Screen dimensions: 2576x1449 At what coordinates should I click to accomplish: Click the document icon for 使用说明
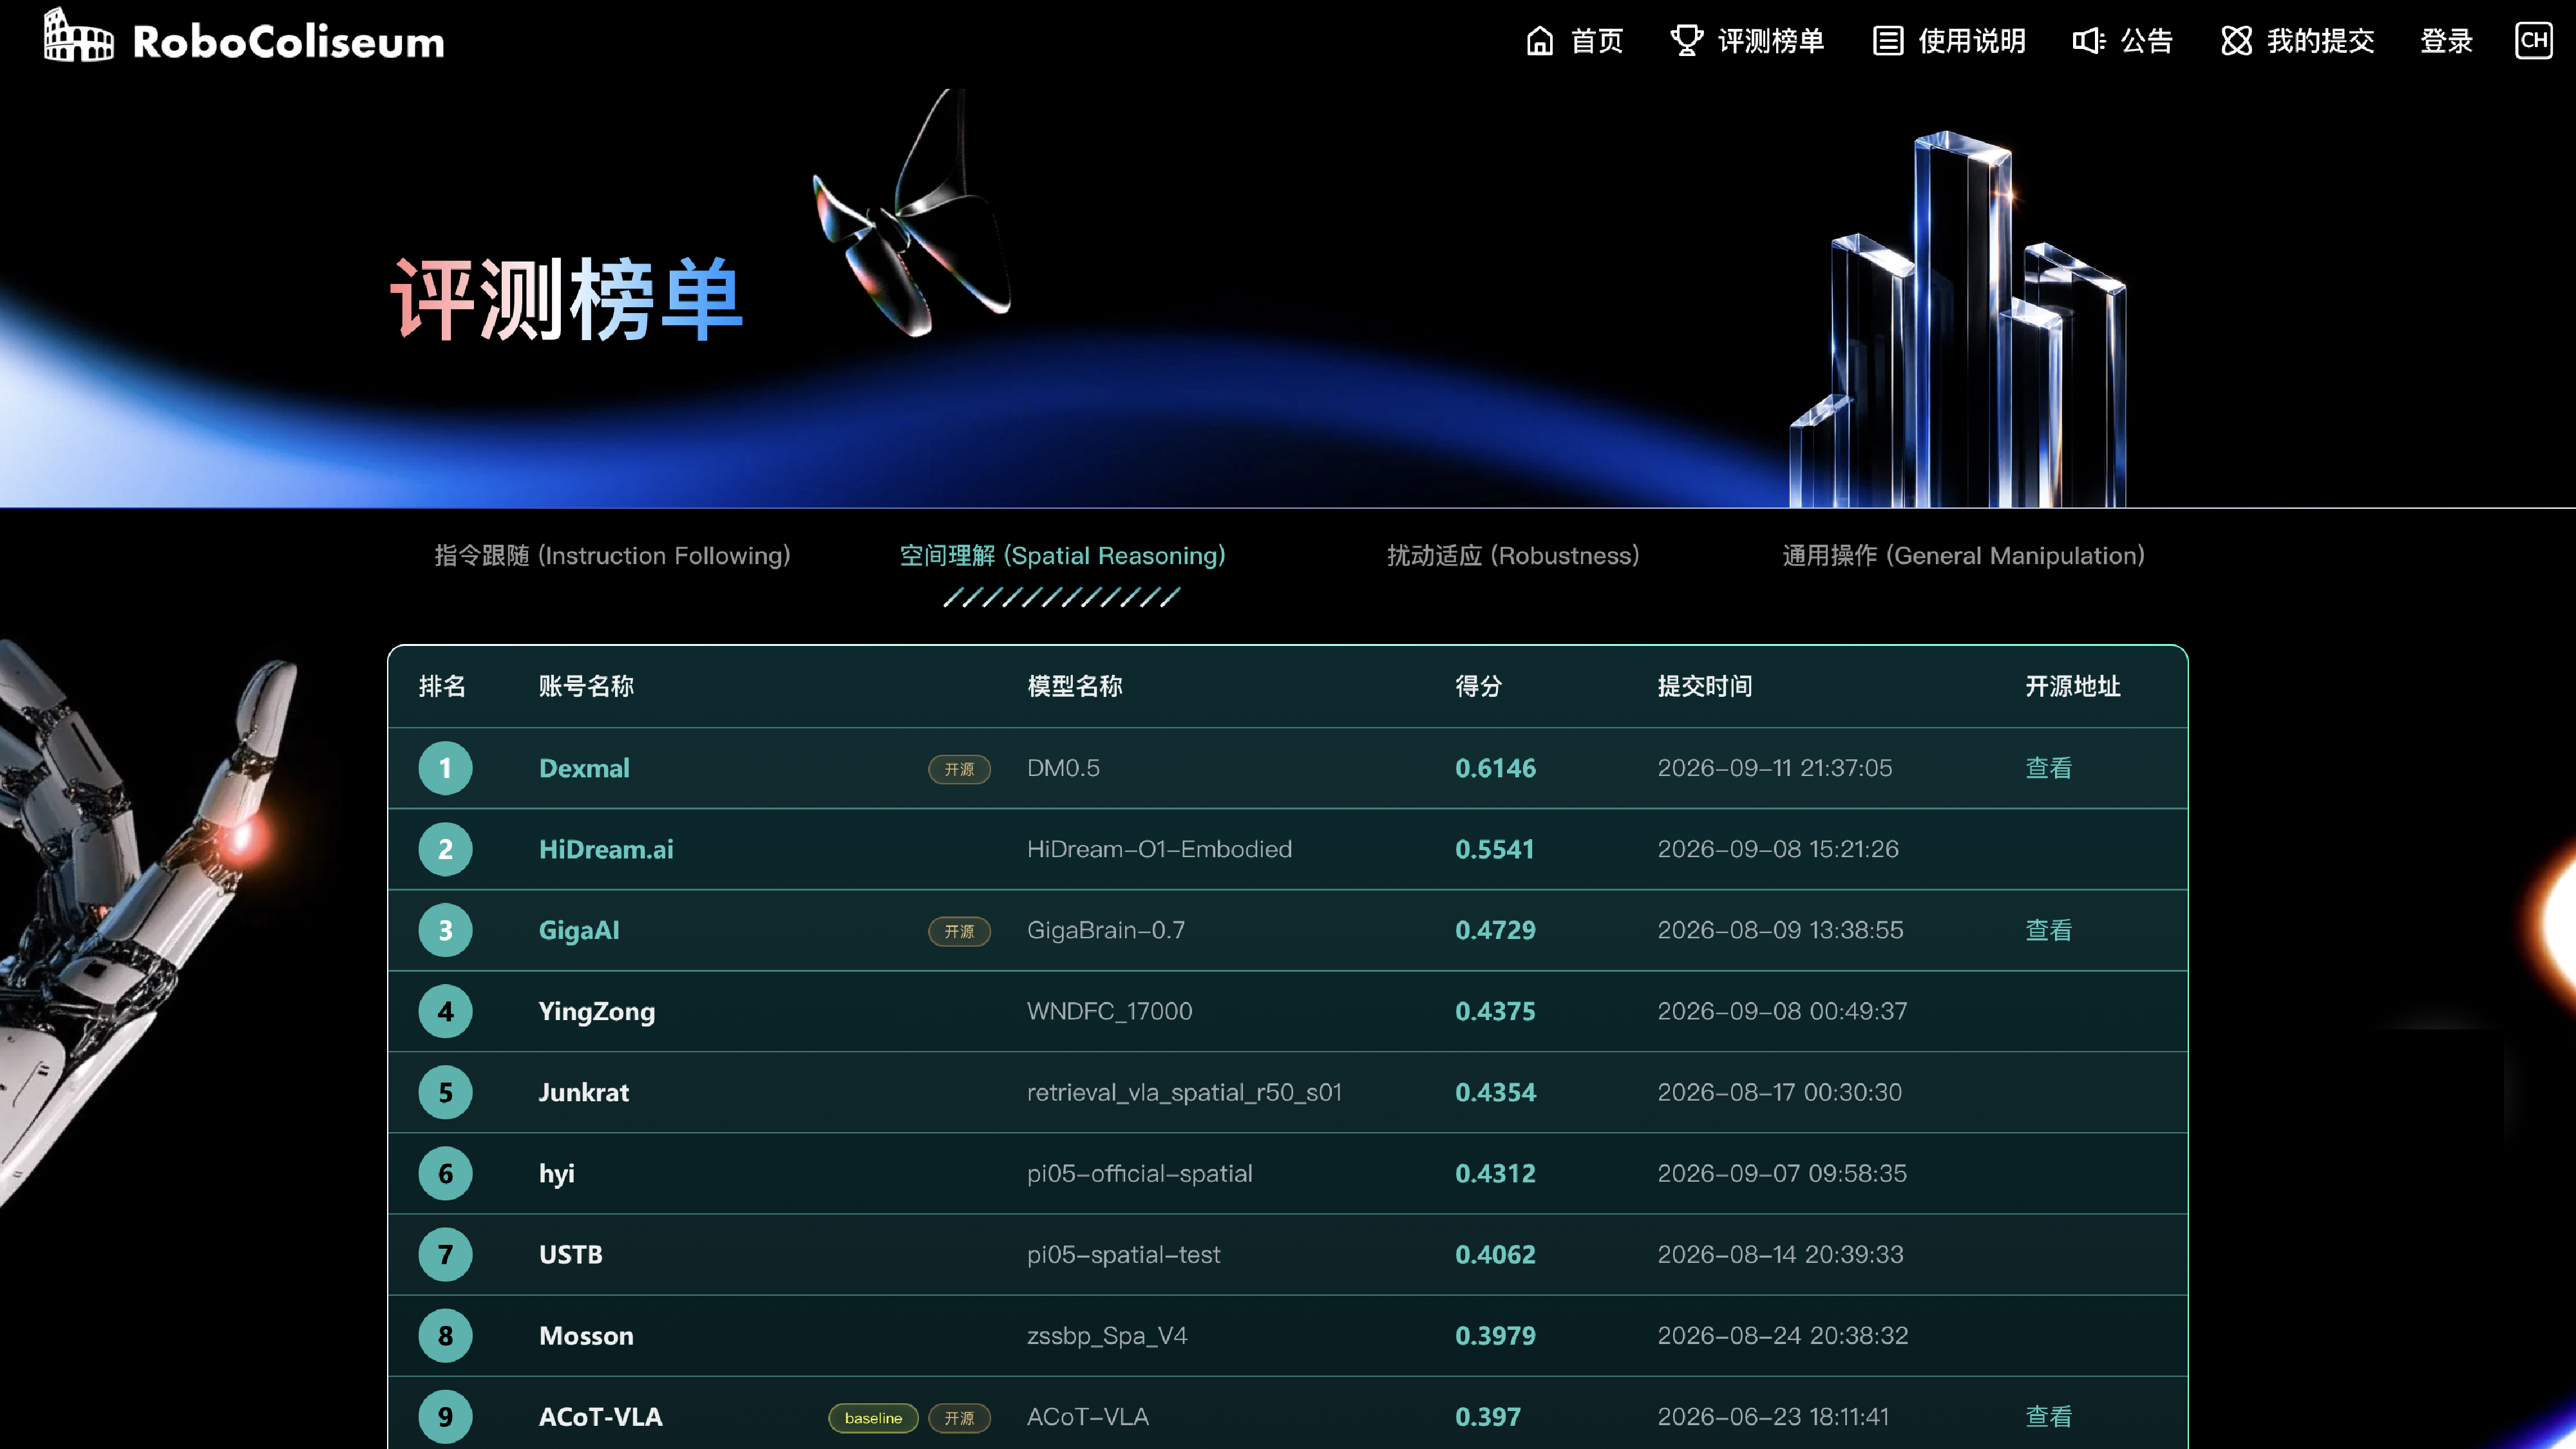pos(1887,41)
